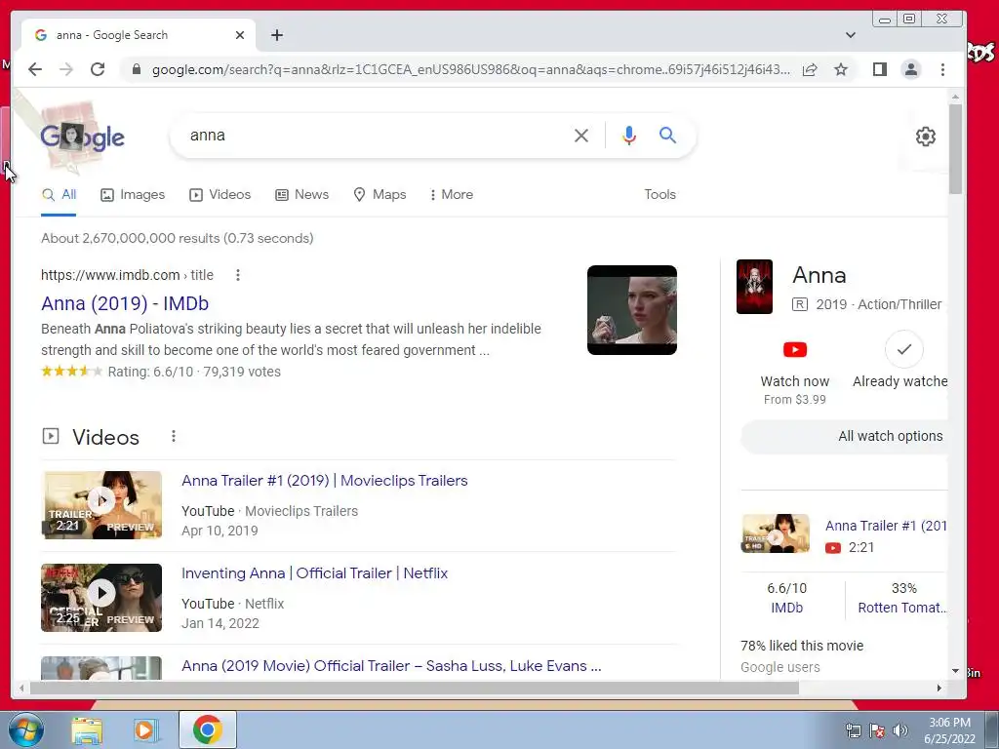Image resolution: width=999 pixels, height=749 pixels.
Task: Click the IMDb result movie thumbnail
Action: pyautogui.click(x=631, y=310)
